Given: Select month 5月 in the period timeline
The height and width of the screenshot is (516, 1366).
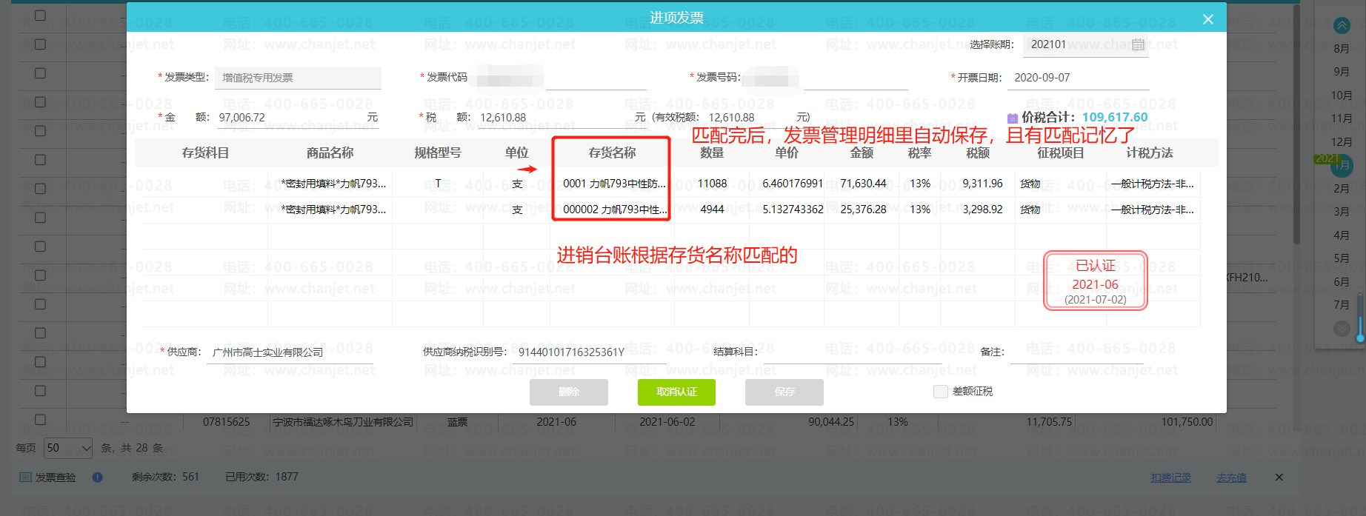Looking at the screenshot, I should (x=1342, y=258).
